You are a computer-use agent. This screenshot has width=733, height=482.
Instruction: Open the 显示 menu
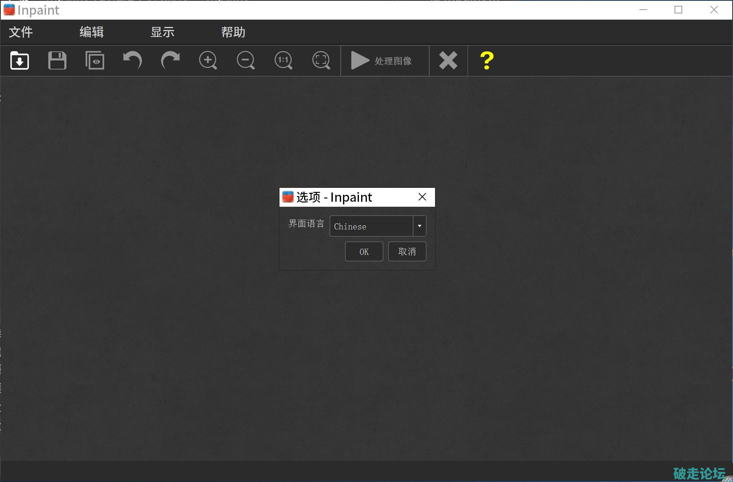point(162,32)
